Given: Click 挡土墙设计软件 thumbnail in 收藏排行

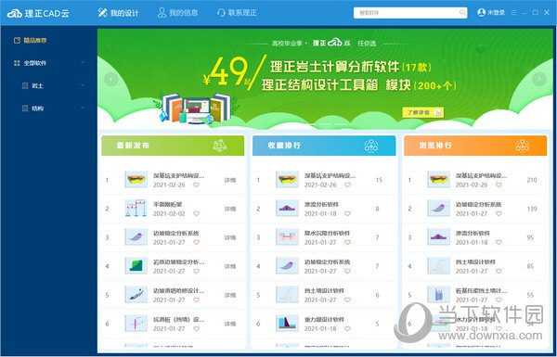Looking at the screenshot, I should (287, 295).
